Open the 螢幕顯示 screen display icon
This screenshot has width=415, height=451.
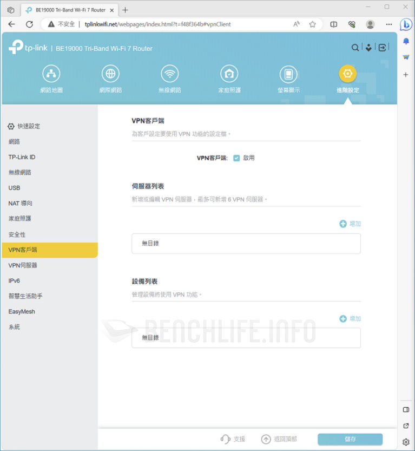pyautogui.click(x=288, y=74)
